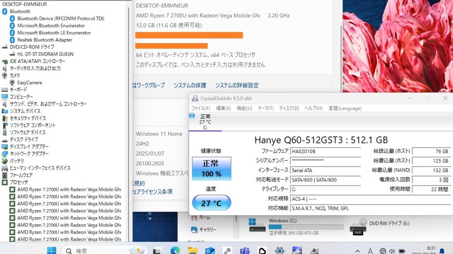
Task: Select Microsoft Bluetooth Enumerator device
Action: [x=51, y=25]
